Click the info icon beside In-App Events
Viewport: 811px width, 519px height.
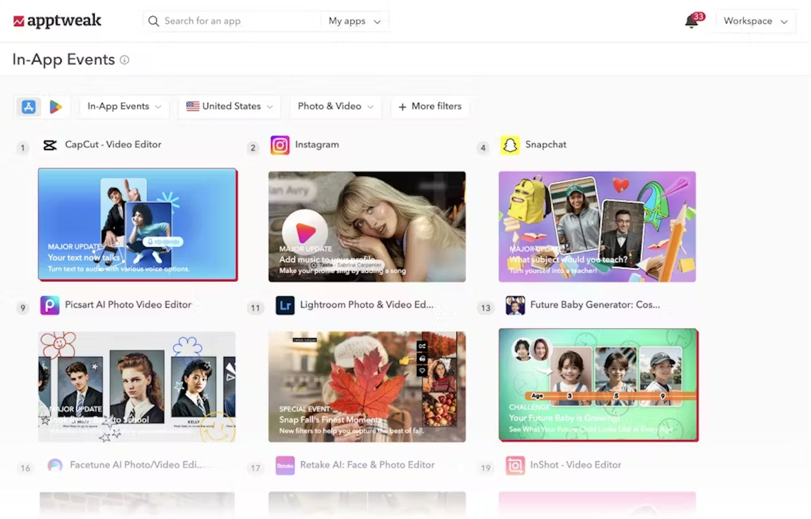(x=124, y=60)
